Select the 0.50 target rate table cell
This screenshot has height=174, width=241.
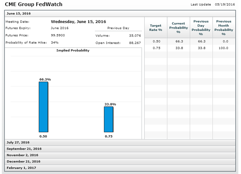click(156, 41)
